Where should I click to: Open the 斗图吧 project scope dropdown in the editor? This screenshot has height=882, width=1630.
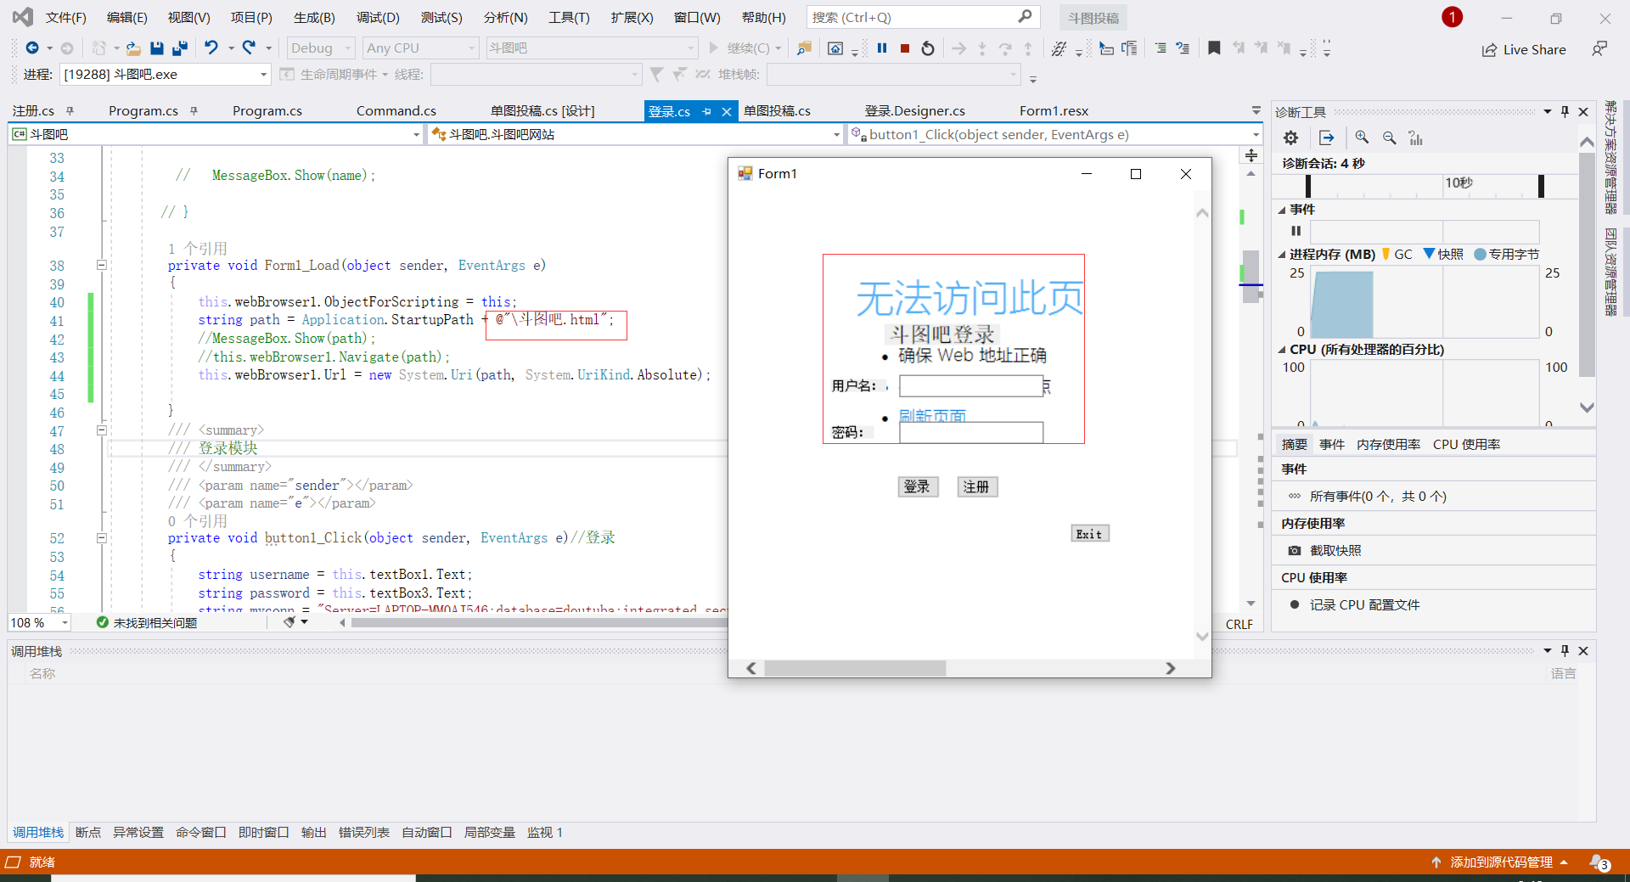216,134
